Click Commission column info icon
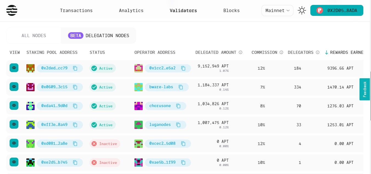Image resolution: width=371 pixels, height=174 pixels. point(281,52)
